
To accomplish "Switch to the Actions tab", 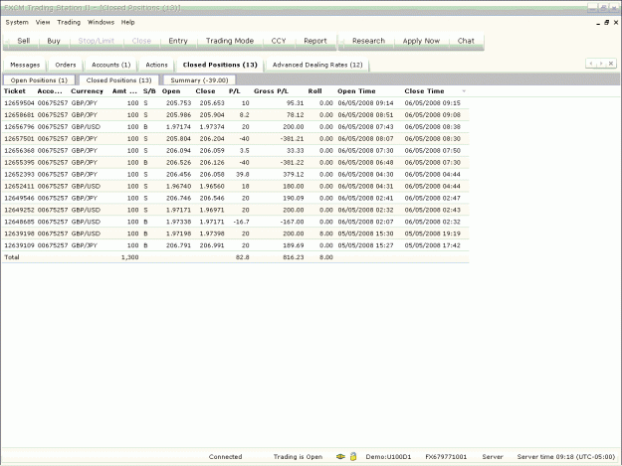I will (156, 65).
